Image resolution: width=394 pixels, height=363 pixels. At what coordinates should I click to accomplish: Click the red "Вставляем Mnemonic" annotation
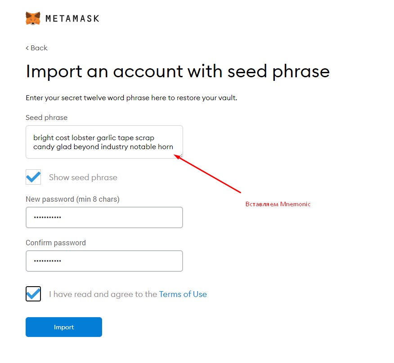(x=278, y=204)
